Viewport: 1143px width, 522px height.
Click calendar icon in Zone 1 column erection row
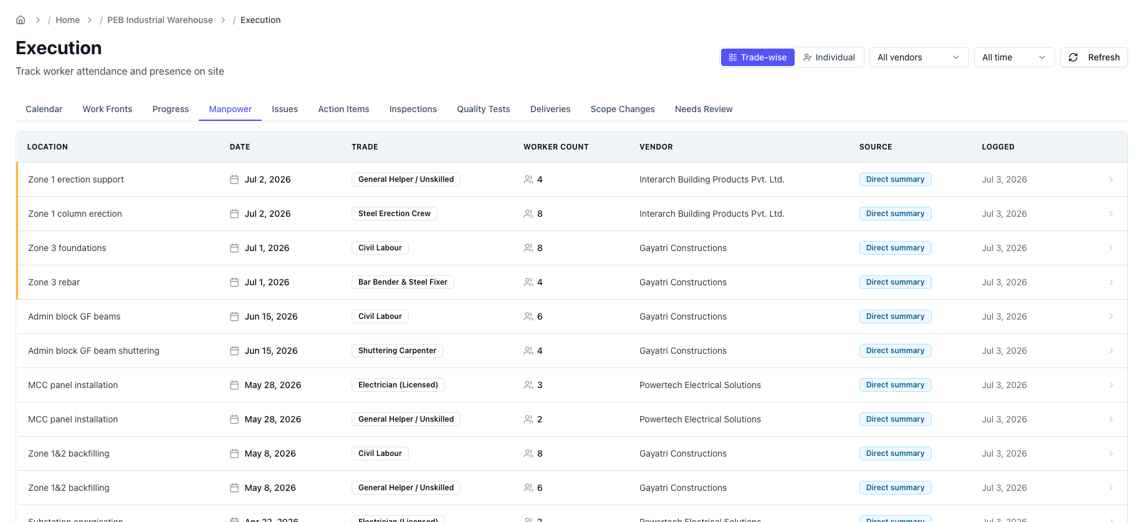tap(234, 214)
